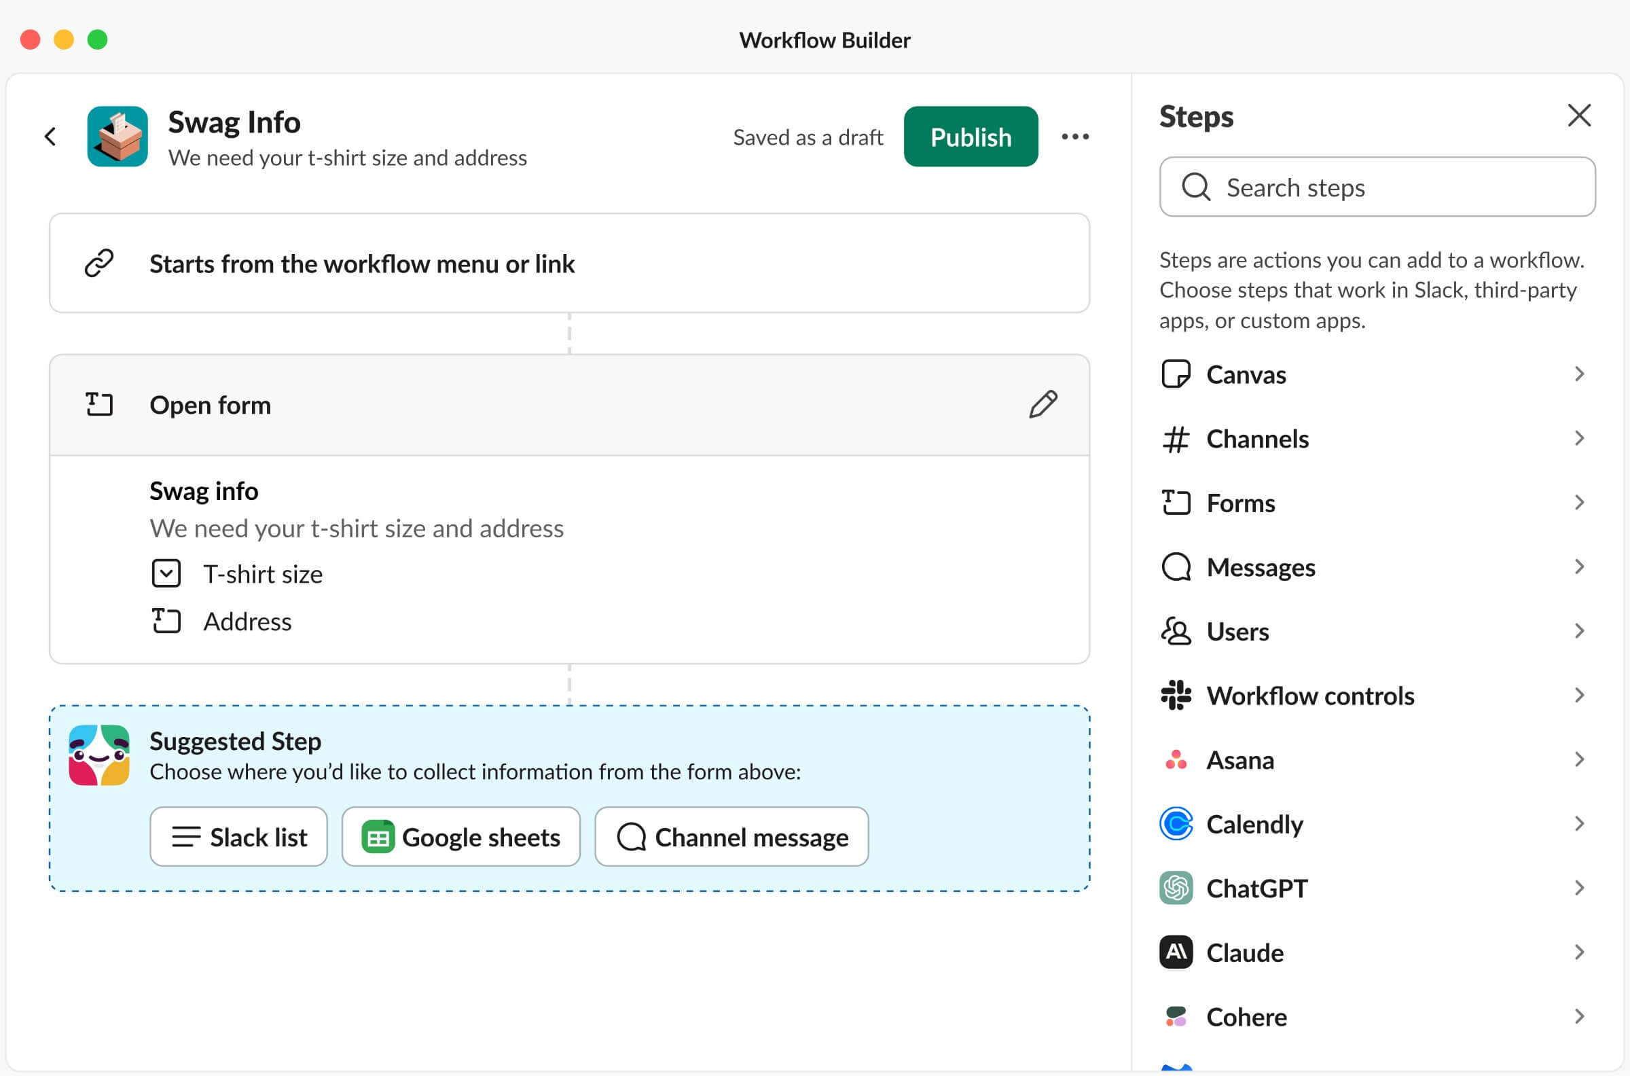This screenshot has width=1630, height=1076.
Task: Click the Swag Info workflow title
Action: pyautogui.click(x=234, y=122)
